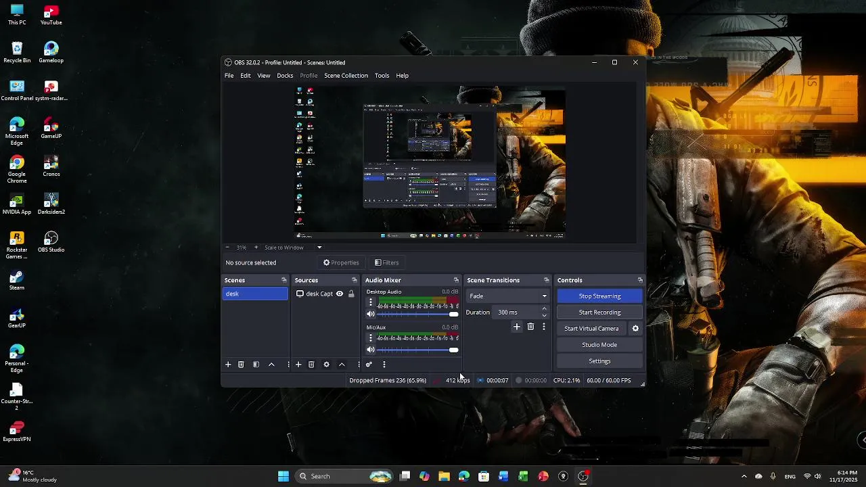
Task: Pop out the Sources dock
Action: [354, 280]
